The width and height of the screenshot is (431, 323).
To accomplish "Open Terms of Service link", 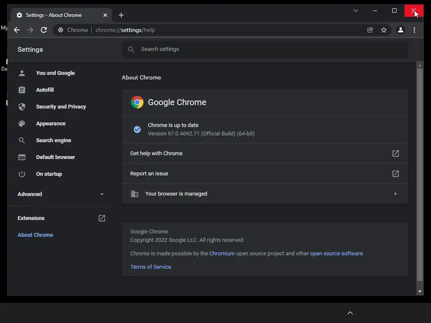I will tap(151, 267).
